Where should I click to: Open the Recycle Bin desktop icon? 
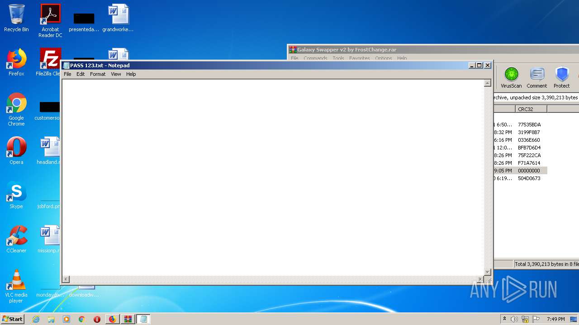(x=16, y=18)
